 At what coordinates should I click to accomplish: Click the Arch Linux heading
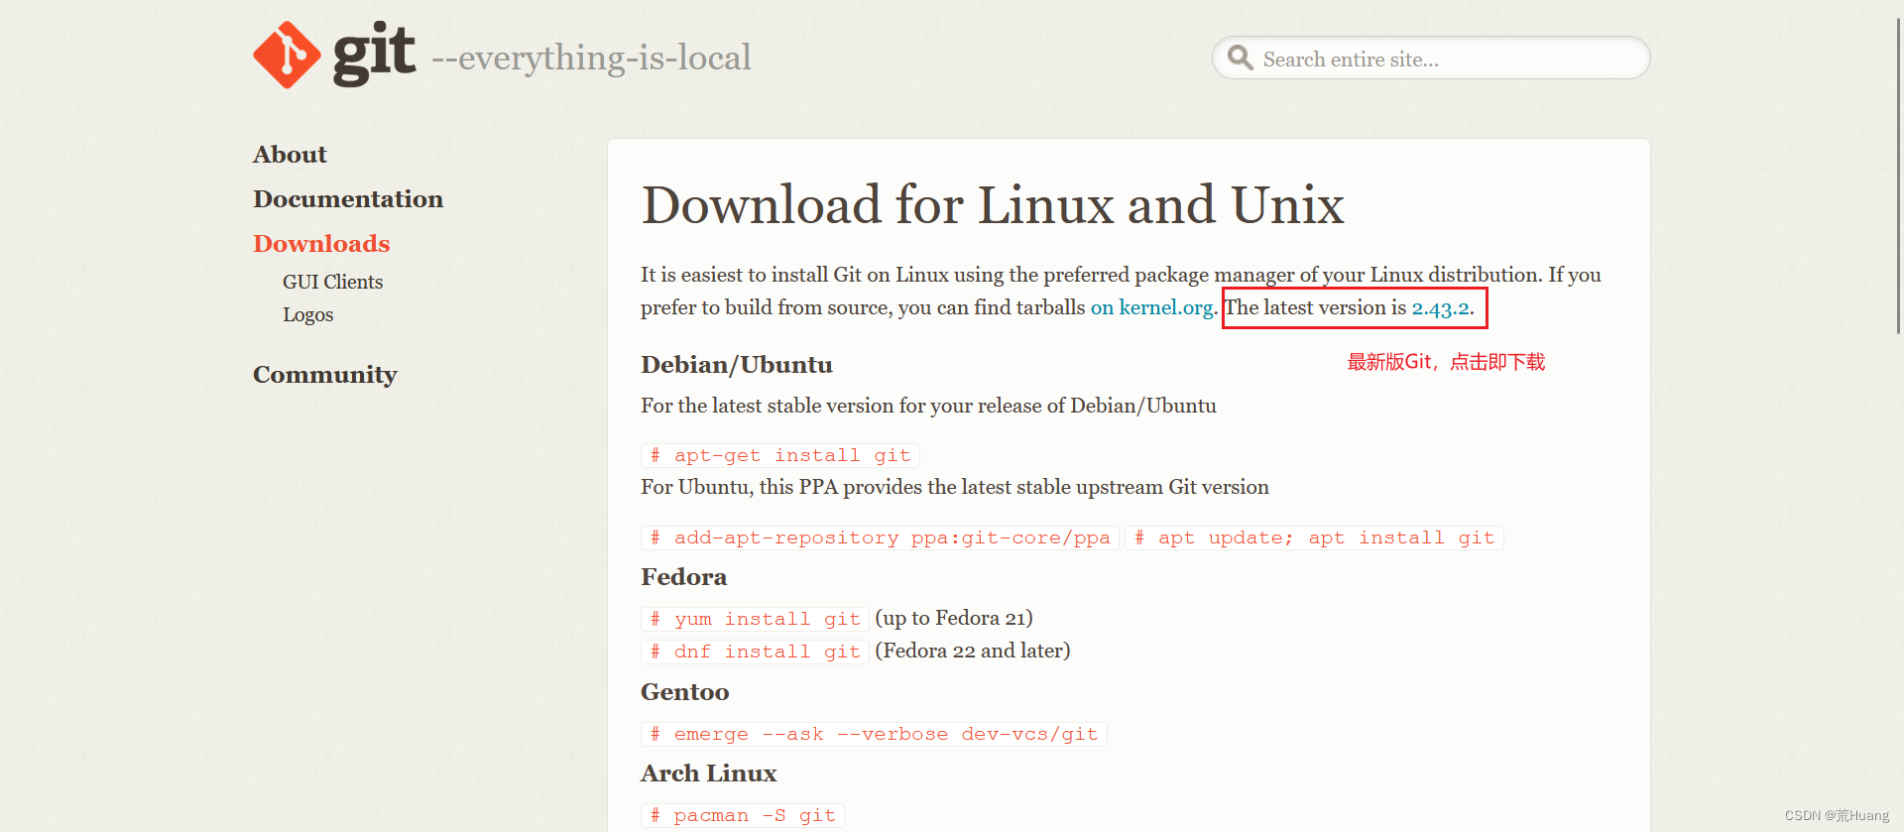[708, 773]
